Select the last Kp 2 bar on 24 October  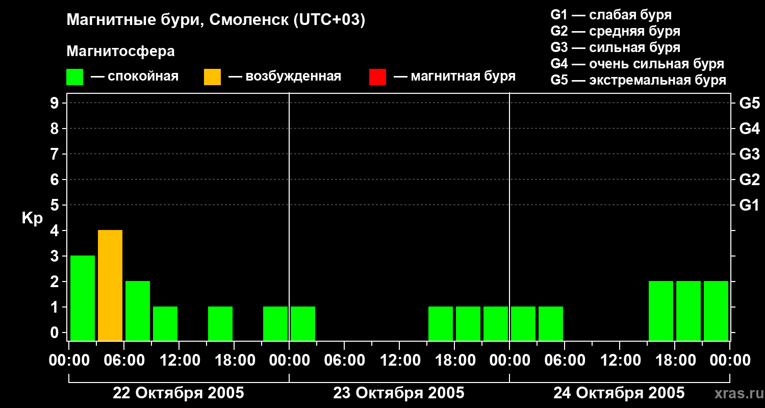coord(716,311)
